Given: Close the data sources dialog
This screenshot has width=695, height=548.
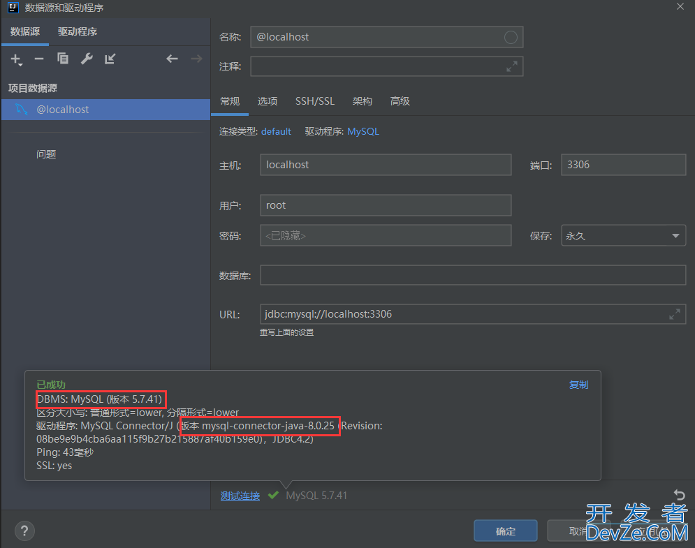Looking at the screenshot, I should click(680, 7).
